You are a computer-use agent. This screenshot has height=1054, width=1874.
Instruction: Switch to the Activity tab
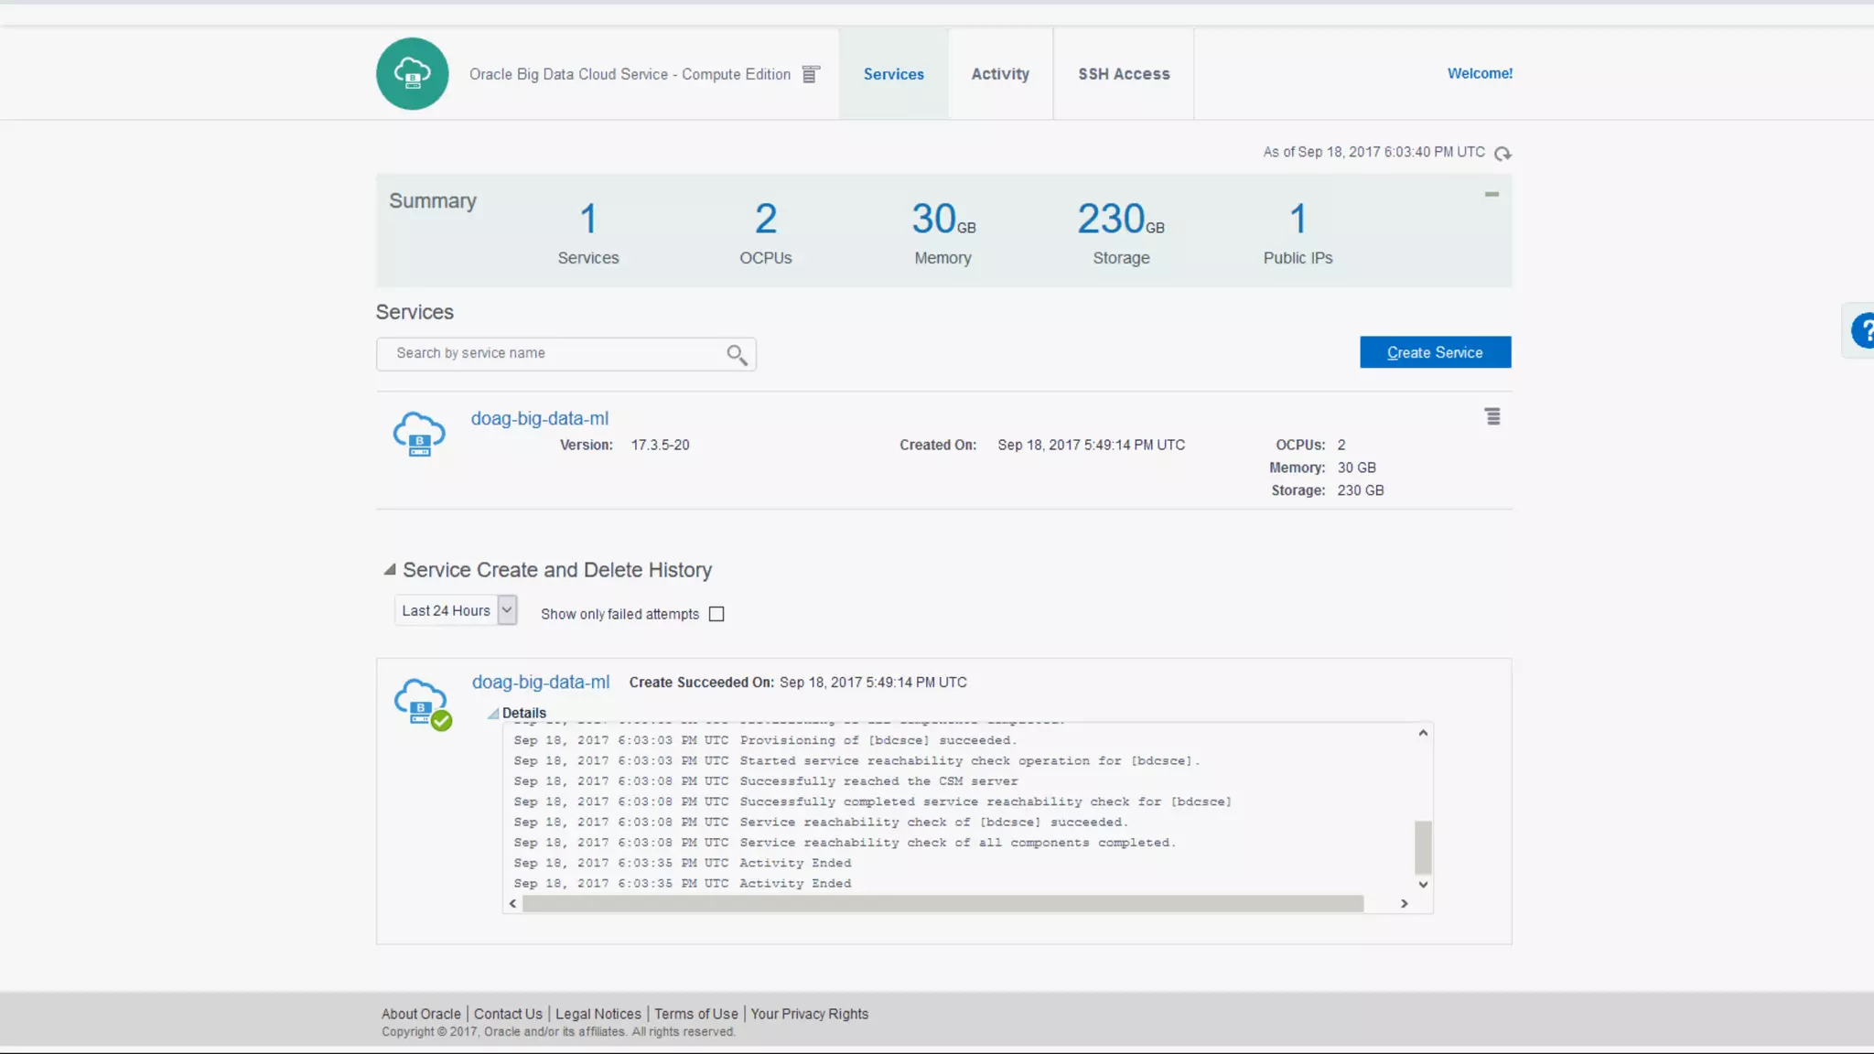[x=999, y=74]
